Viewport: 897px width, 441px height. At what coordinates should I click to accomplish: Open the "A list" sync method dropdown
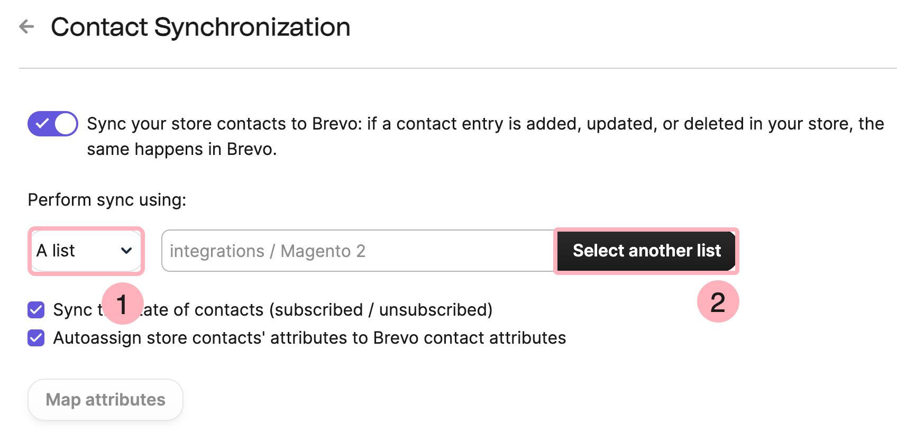86,251
